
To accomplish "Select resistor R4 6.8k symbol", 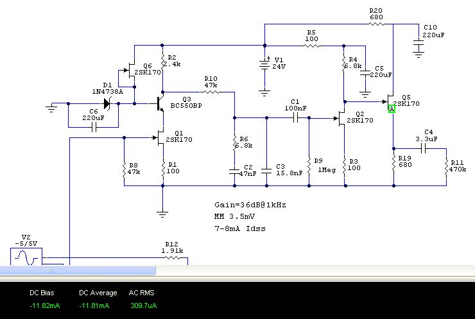I will point(344,64).
